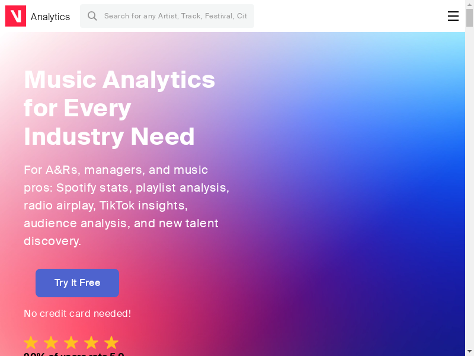This screenshot has width=474, height=356.
Task: Click the users rating text below stars
Action: 73,354
